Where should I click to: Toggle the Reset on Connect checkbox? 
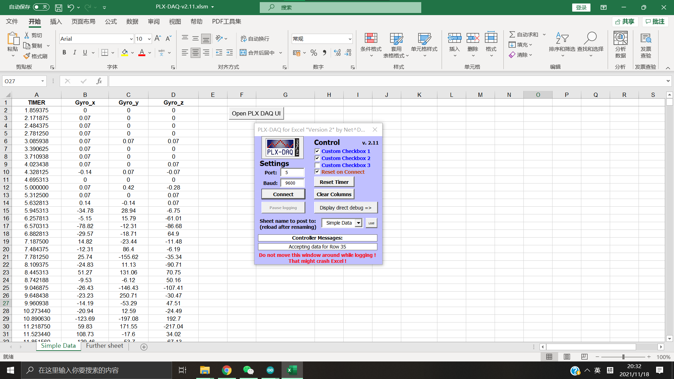[x=317, y=172]
